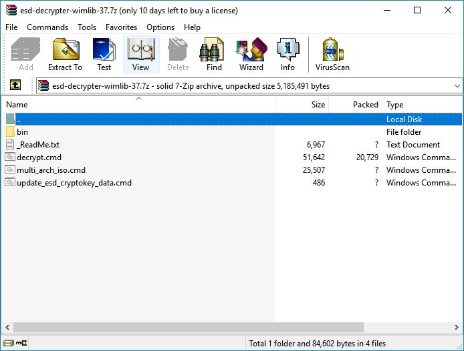Sort the list by Type column
Image resolution: width=464 pixels, height=351 pixels.
pos(423,105)
